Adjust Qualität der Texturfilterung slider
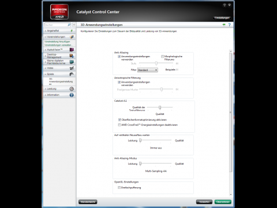277x208 pixels. pos(160,107)
